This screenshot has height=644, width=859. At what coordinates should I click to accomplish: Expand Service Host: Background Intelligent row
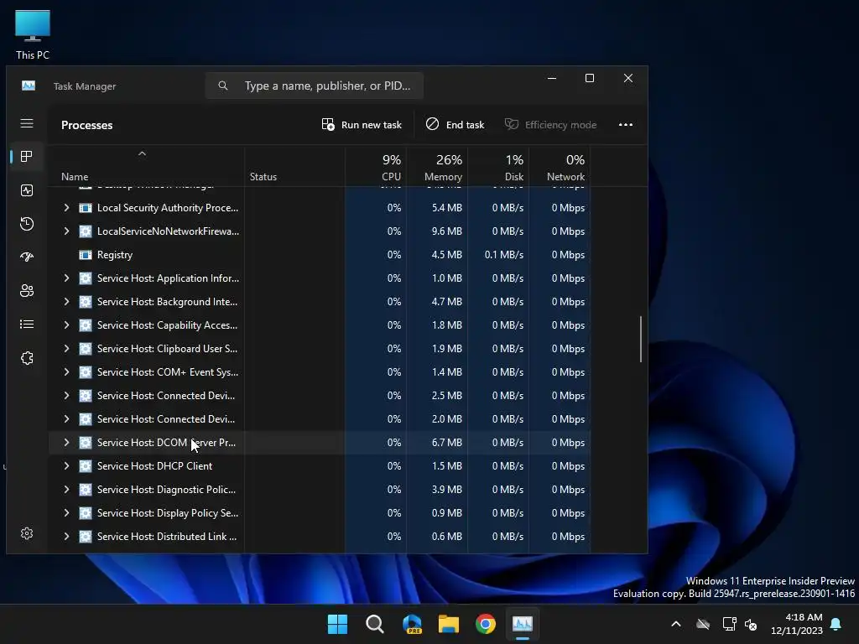tap(66, 302)
